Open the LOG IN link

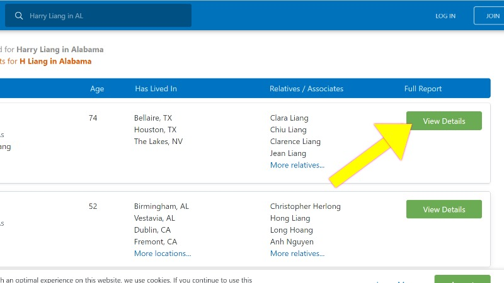(x=445, y=16)
